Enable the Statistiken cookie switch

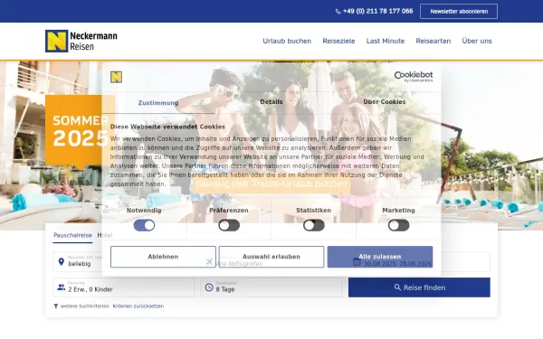point(314,225)
